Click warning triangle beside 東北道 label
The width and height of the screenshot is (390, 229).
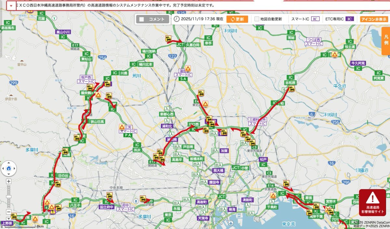[x=205, y=104]
